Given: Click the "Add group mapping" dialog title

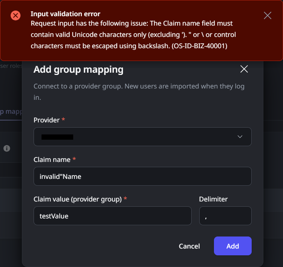Looking at the screenshot, I should tap(78, 69).
